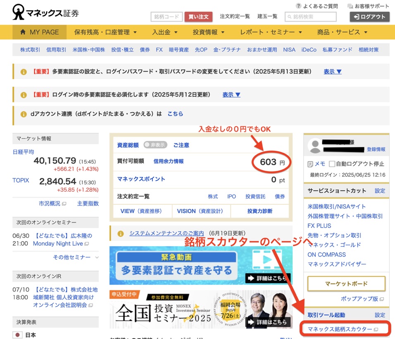
Task: Click the 建玉一覧 header link
Action: click(267, 17)
